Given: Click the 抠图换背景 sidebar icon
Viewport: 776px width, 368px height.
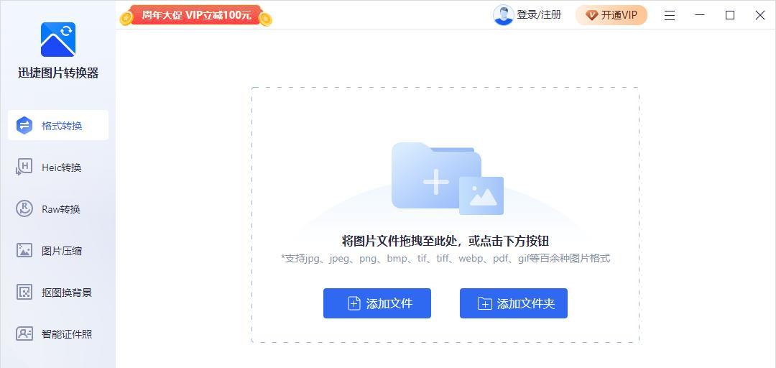Looking at the screenshot, I should click(x=24, y=293).
